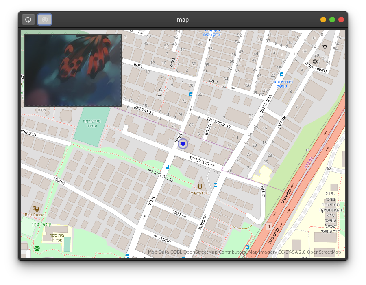
Task: Click the התפוצות street label
Action: click(x=203, y=222)
